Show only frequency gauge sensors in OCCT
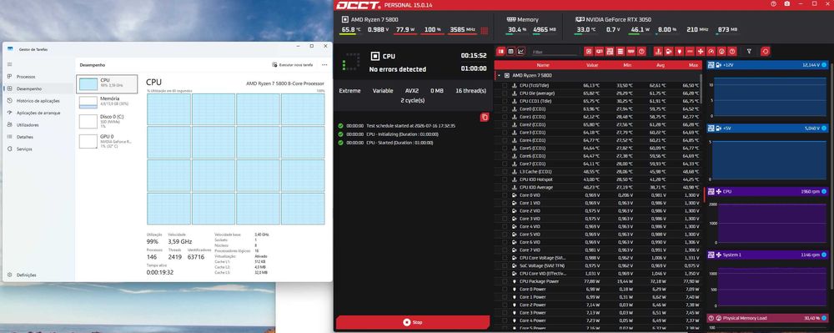 click(x=711, y=51)
